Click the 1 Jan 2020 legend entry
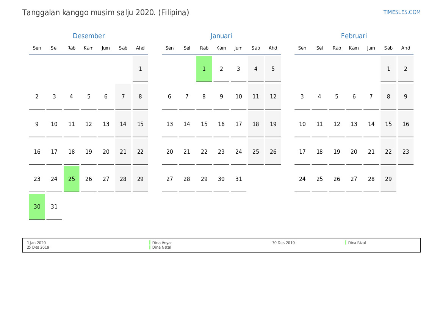Viewport: 443px width, 313px height. coord(36,243)
